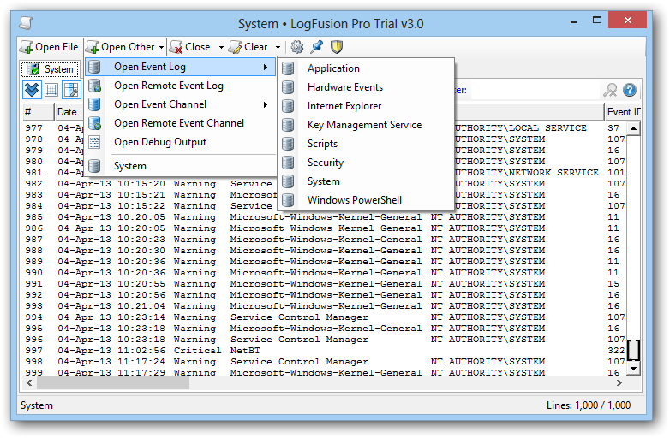
Task: Click the horizontal scrollbar thumb
Action: click(x=113, y=383)
